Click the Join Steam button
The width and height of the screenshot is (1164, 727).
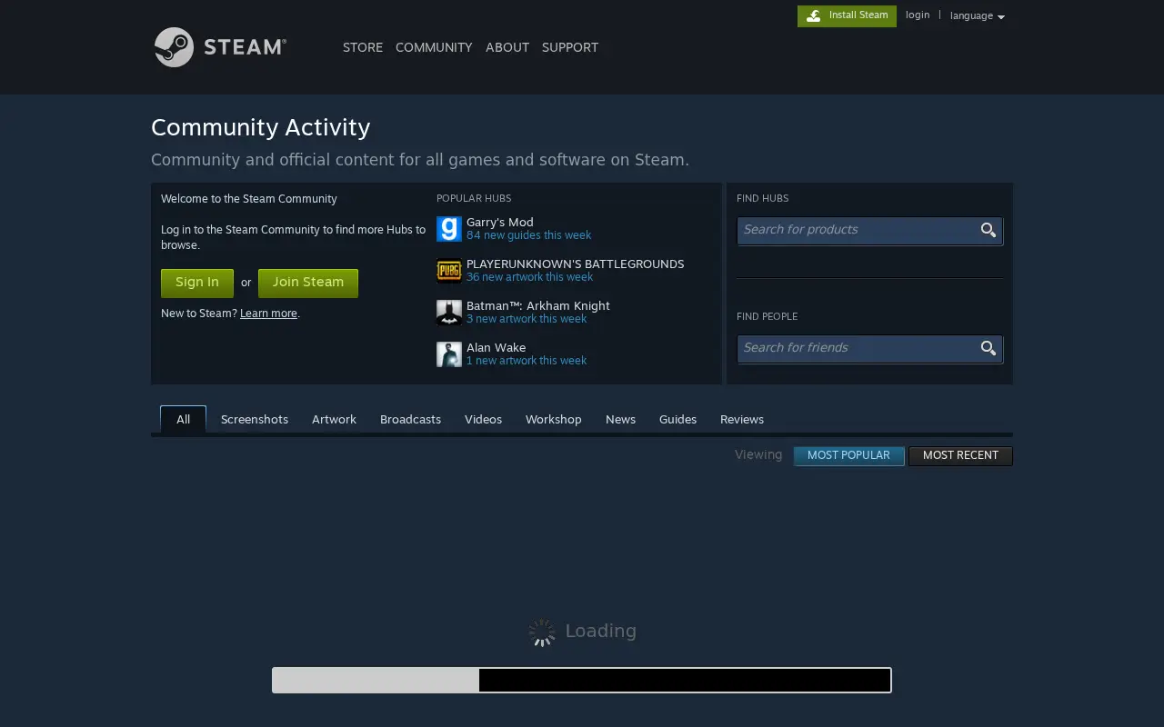(308, 283)
